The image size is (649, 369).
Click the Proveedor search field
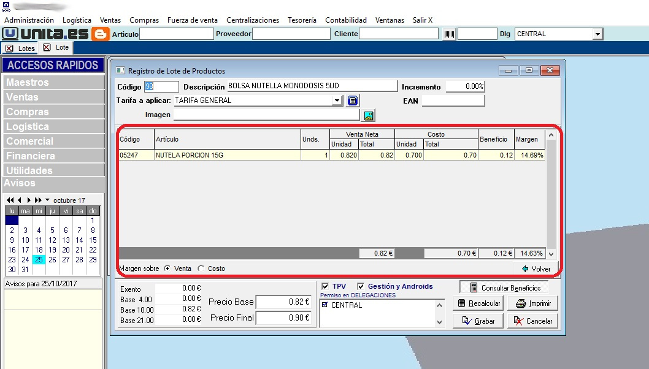click(291, 34)
